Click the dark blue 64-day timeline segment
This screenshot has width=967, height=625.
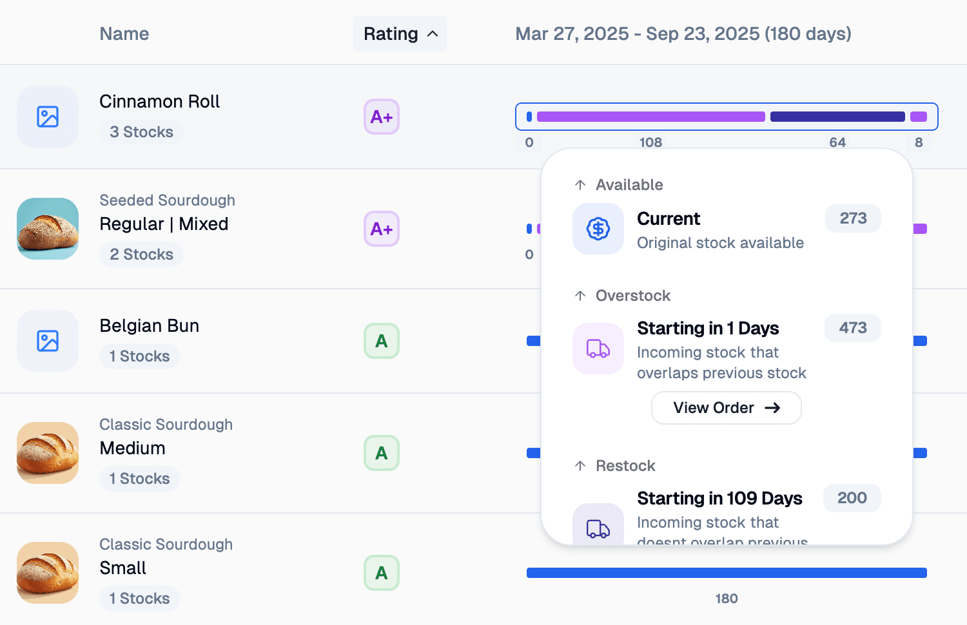tap(837, 117)
